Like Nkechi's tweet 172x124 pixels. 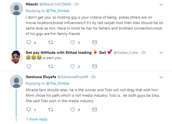coord(73,42)
